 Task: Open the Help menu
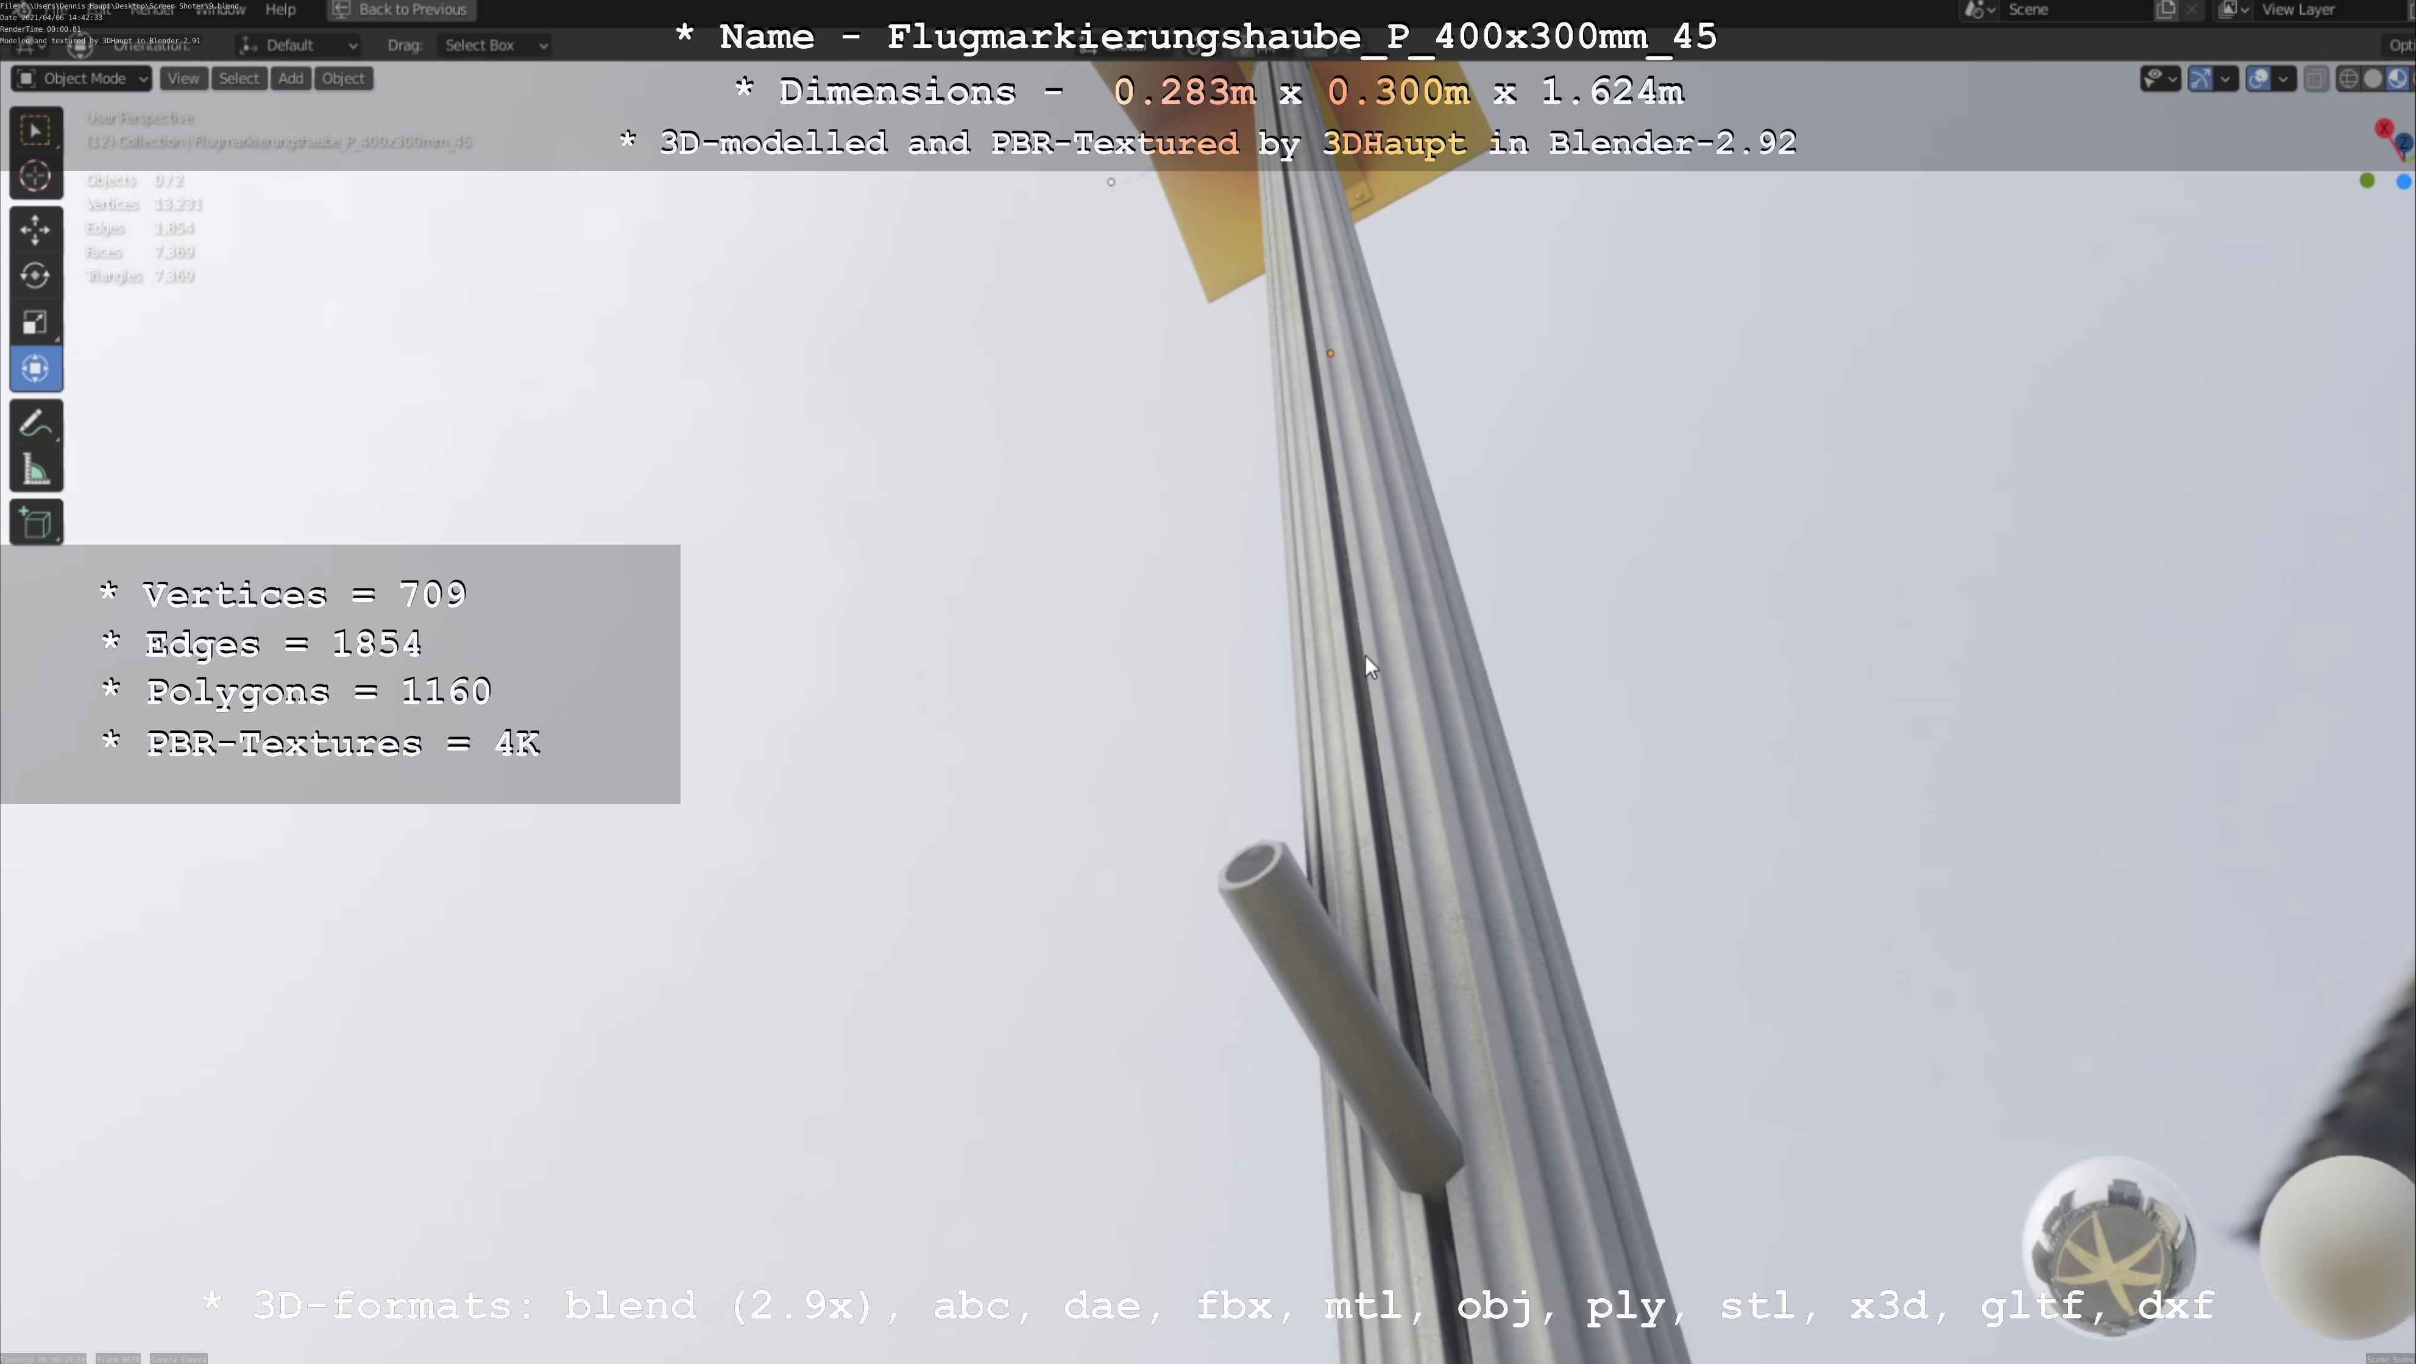click(x=280, y=9)
